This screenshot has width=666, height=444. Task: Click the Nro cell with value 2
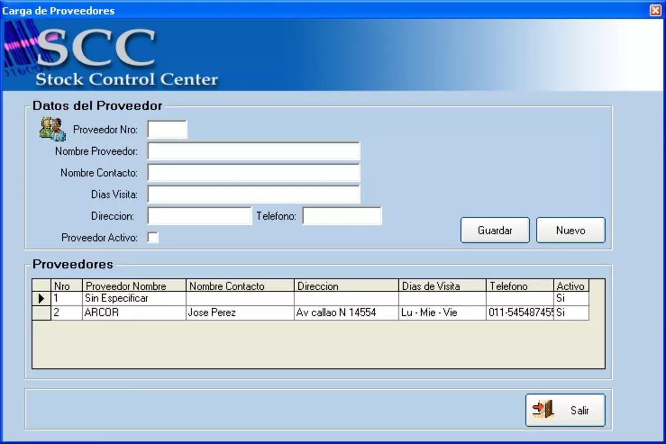click(67, 312)
